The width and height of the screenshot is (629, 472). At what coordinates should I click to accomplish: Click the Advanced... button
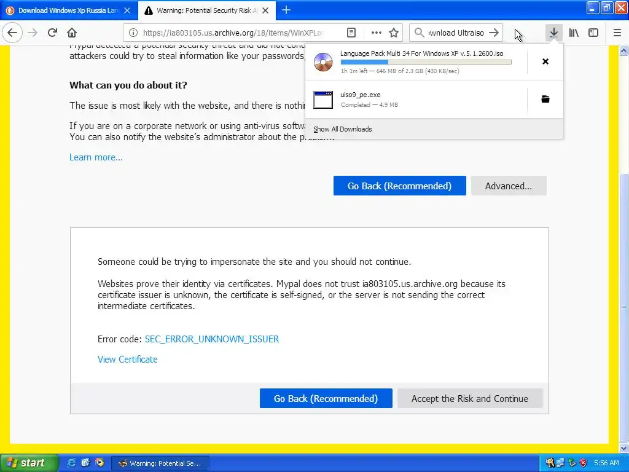pos(509,186)
